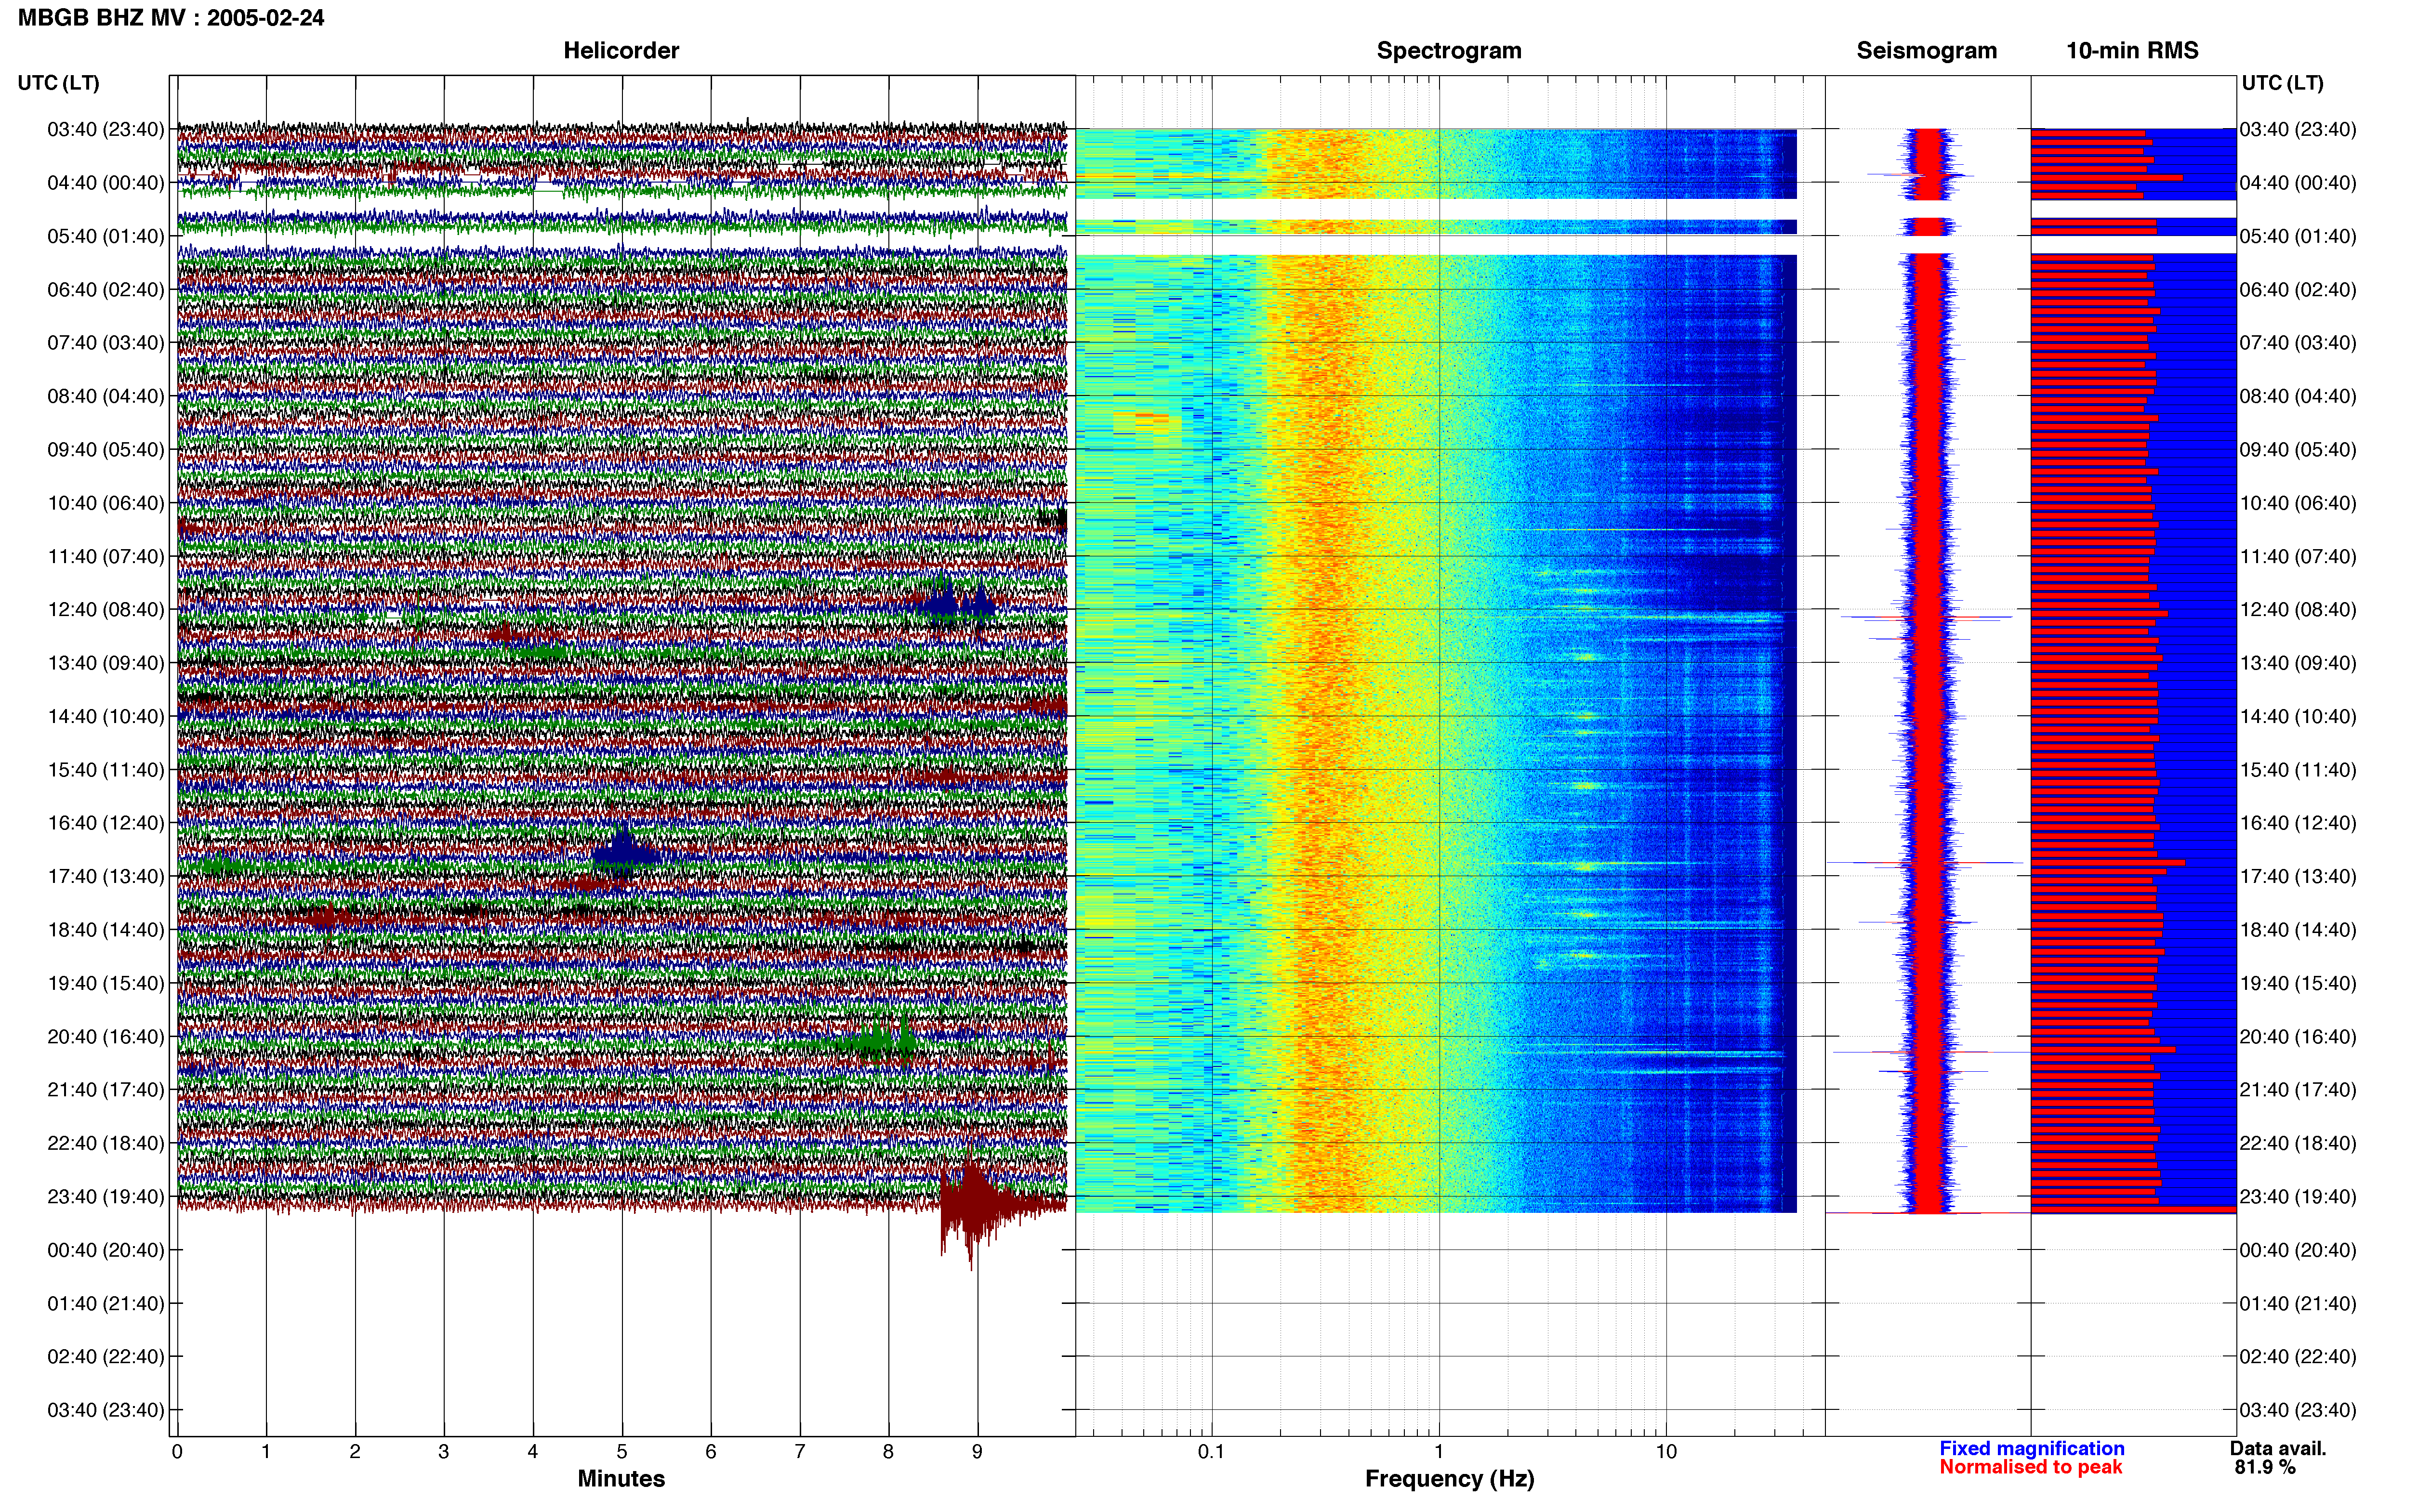The height and width of the screenshot is (1512, 2418).
Task: Click the "Frequency (Hz)" axis title
Action: [1449, 1479]
